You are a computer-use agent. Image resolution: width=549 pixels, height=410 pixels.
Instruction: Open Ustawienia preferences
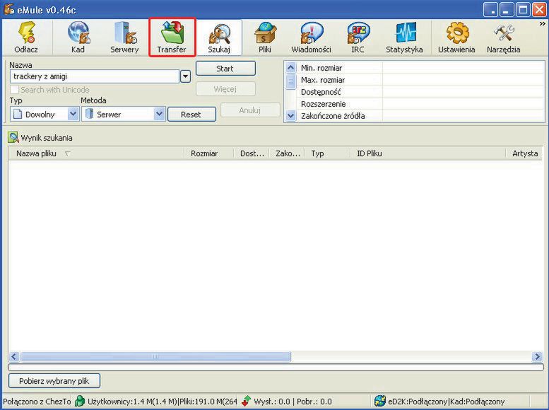click(x=456, y=37)
